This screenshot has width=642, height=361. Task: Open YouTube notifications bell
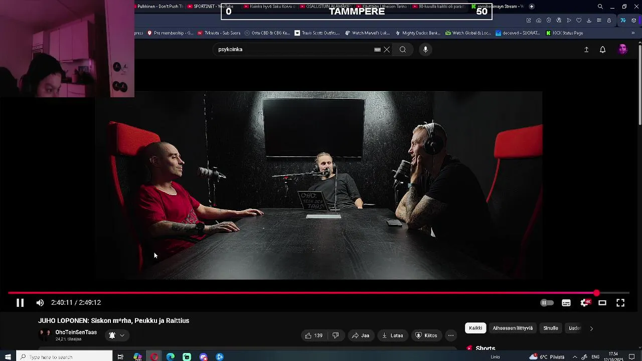point(603,50)
